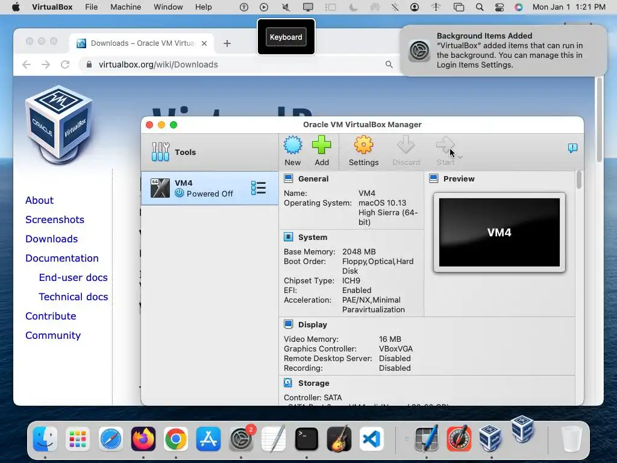Open Trash in the Dock
Screen dimensions: 617x463
571,439
